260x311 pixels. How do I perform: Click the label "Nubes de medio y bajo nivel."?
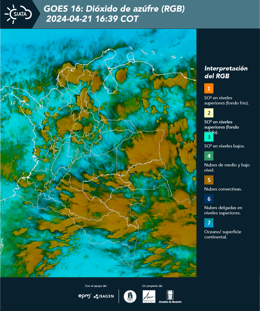(x=227, y=167)
